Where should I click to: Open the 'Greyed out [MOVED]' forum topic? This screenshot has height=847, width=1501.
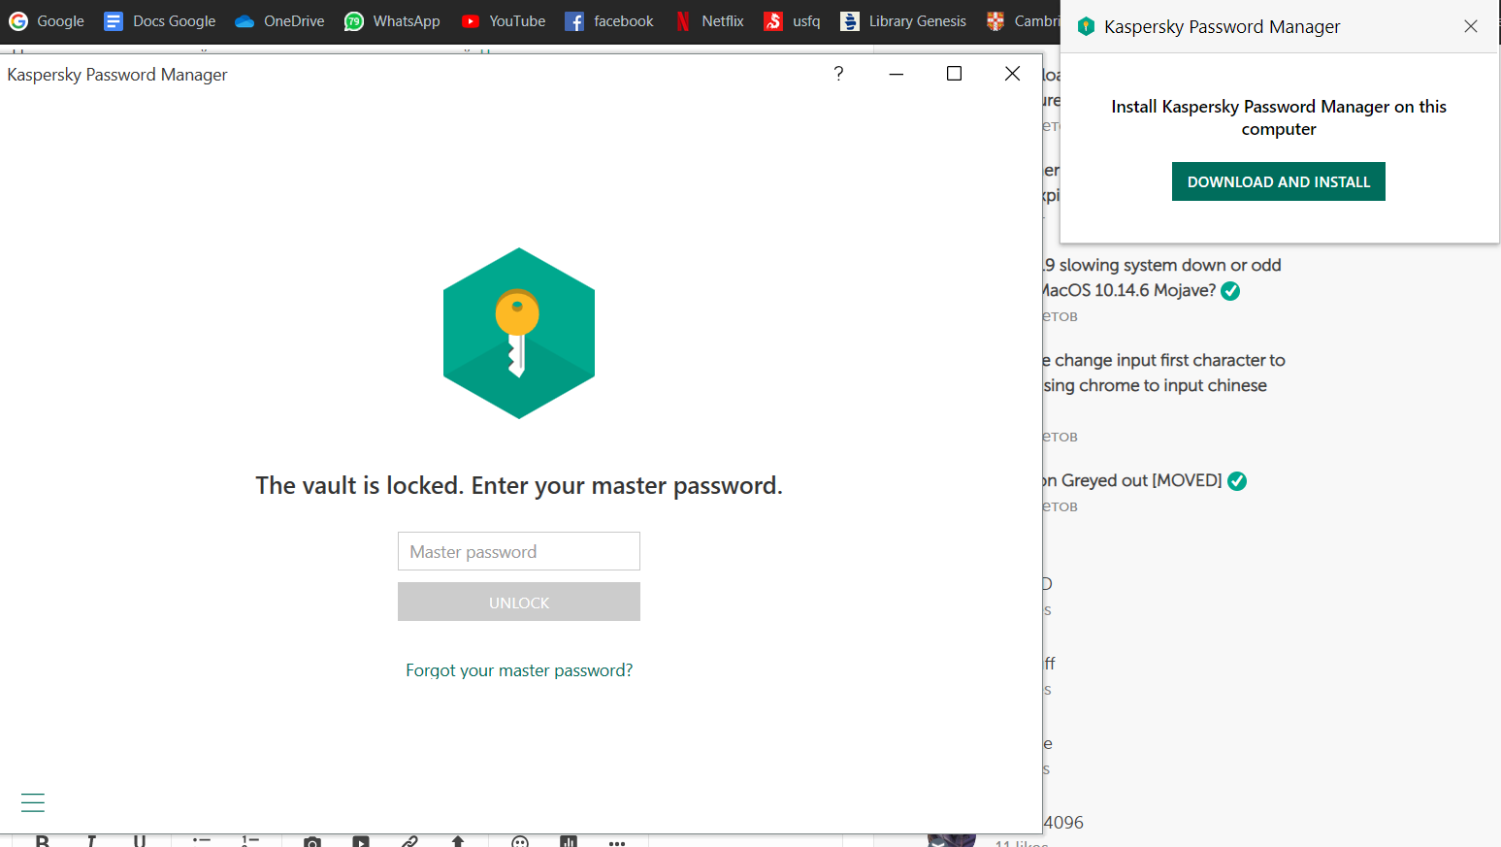pos(1133,480)
